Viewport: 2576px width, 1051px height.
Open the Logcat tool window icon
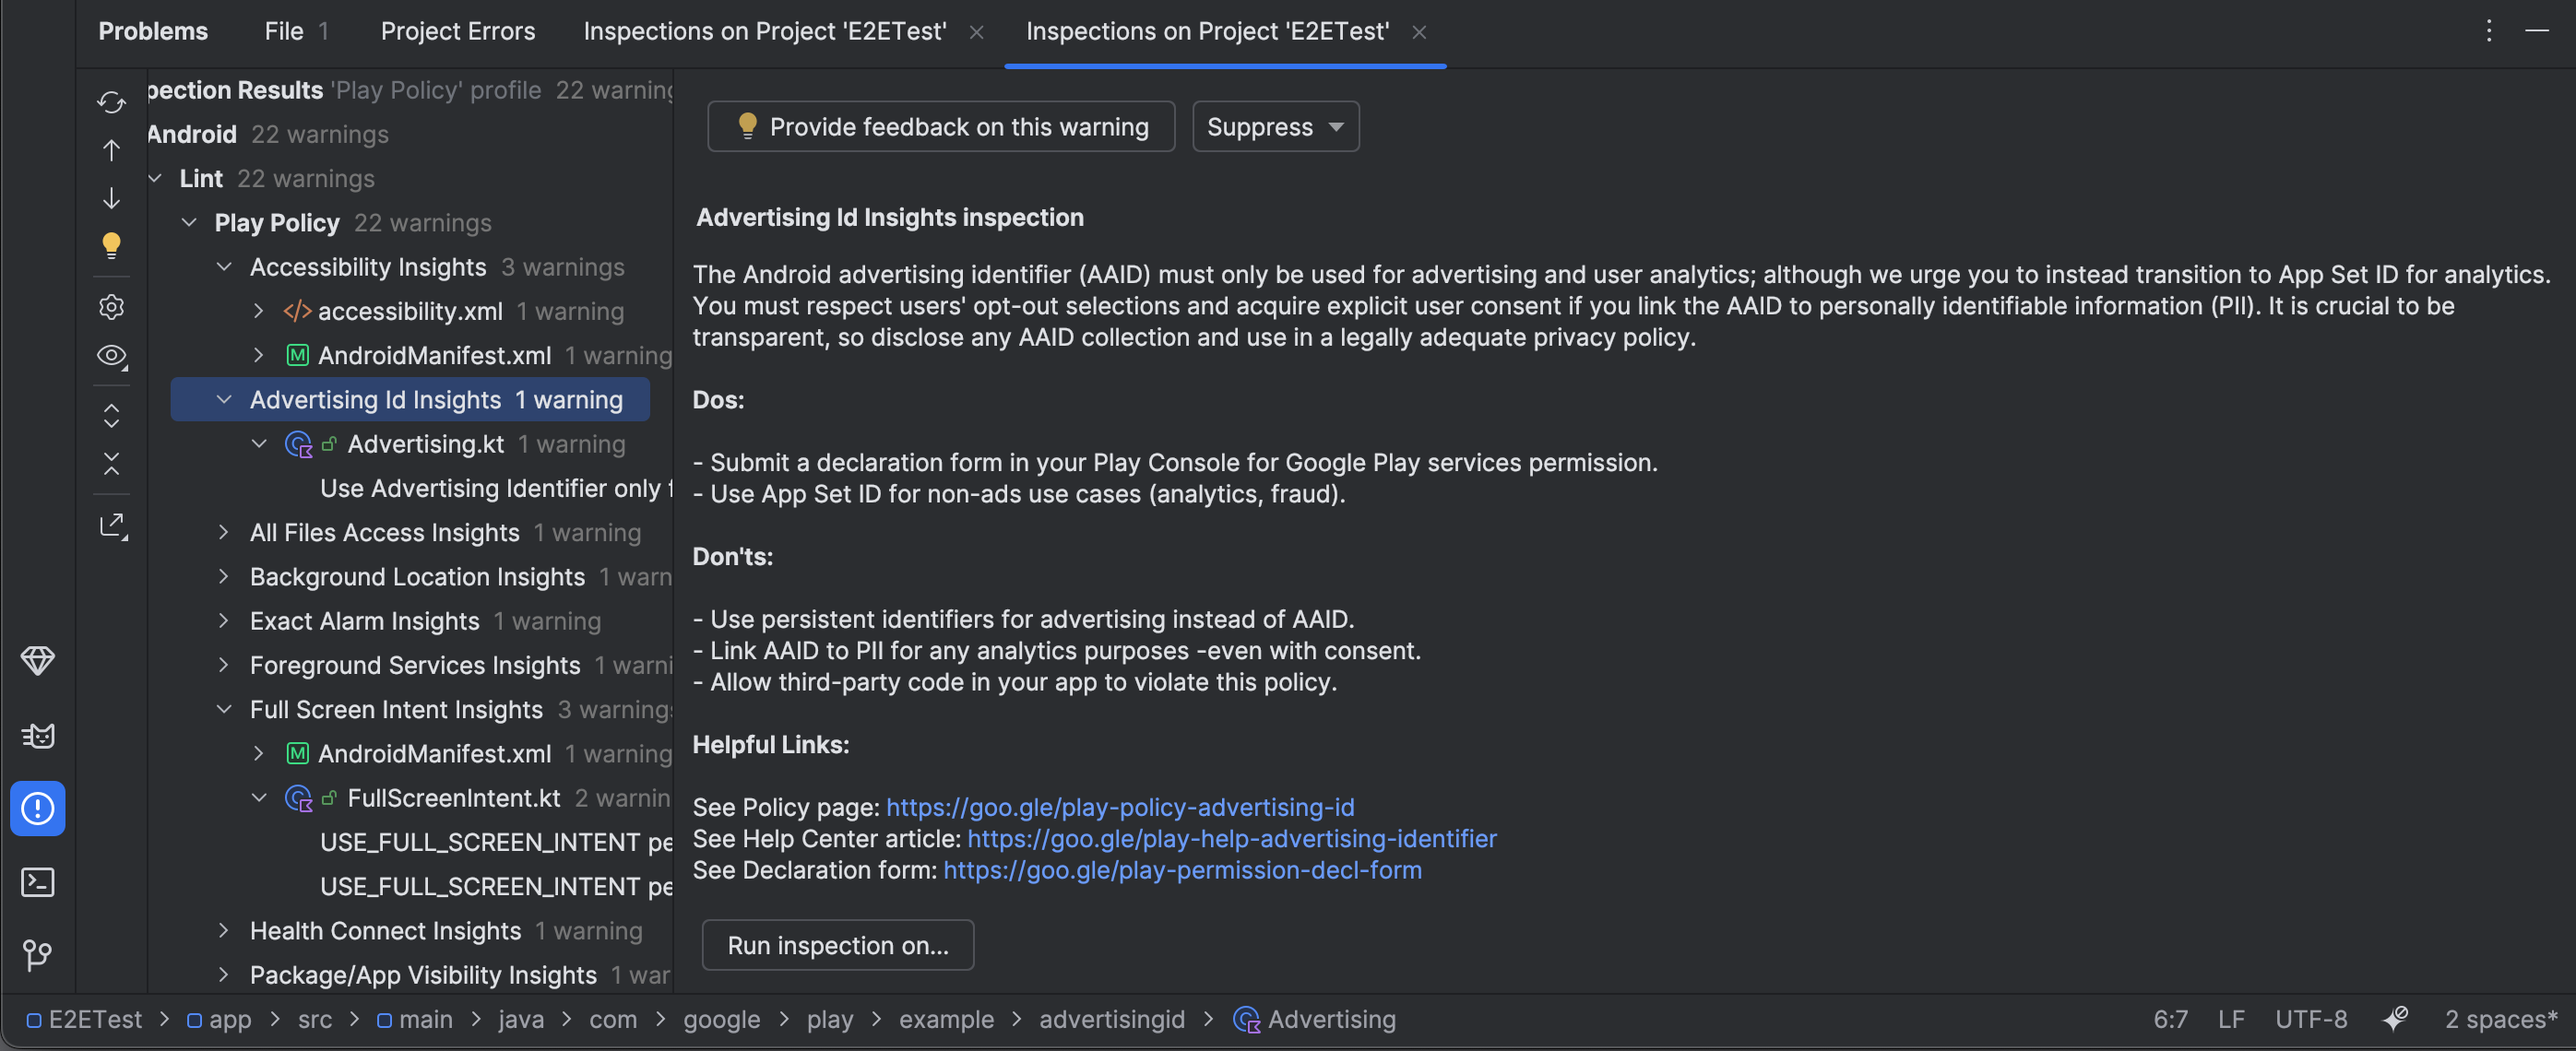(x=38, y=735)
